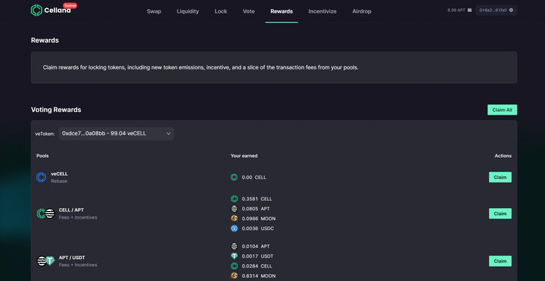The image size is (545, 281).
Task: Click the CELL icon next to 0.00
Action: pos(234,178)
